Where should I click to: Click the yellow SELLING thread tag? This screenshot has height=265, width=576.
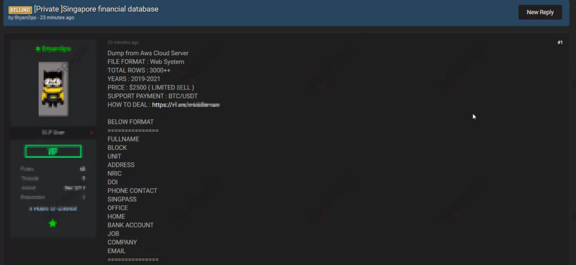click(20, 10)
